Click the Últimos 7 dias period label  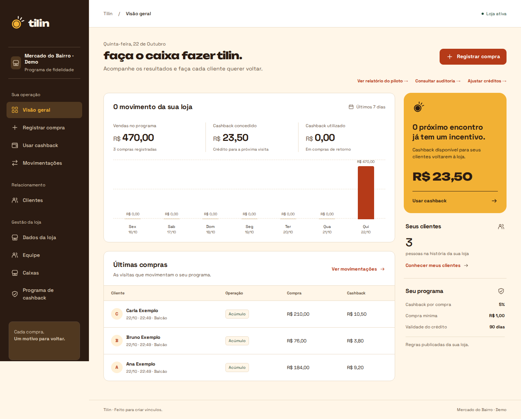pyautogui.click(x=371, y=107)
